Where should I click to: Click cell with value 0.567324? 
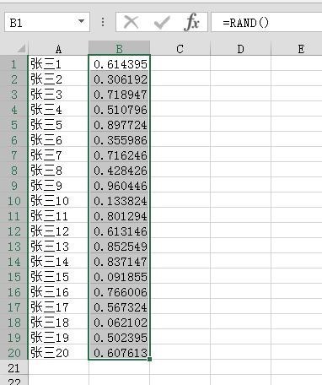click(x=120, y=307)
